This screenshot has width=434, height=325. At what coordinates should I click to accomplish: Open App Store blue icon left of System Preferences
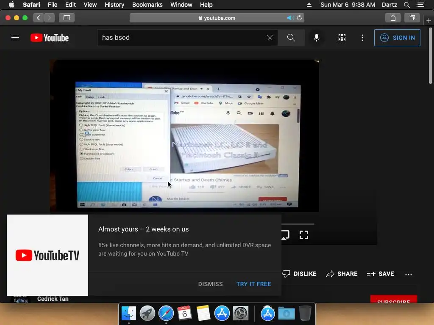coord(222,314)
